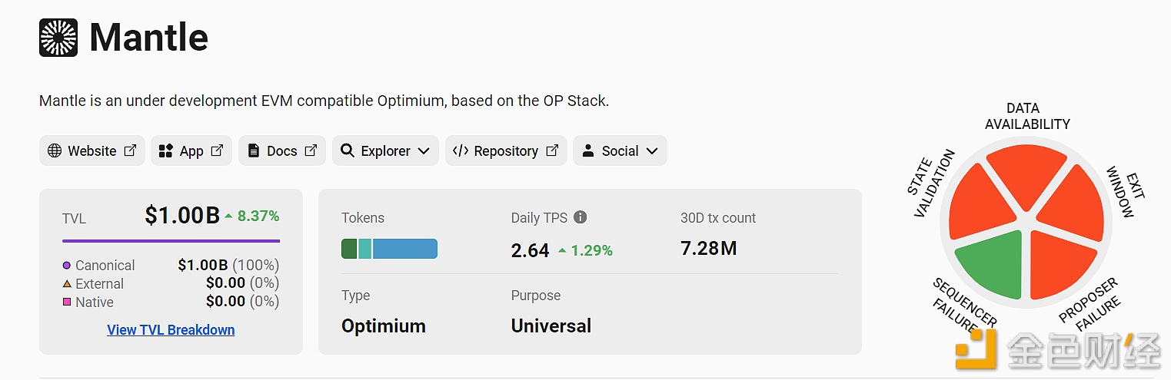This screenshot has height=380, width=1171.
Task: Click the Repository code brackets icon
Action: point(461,151)
